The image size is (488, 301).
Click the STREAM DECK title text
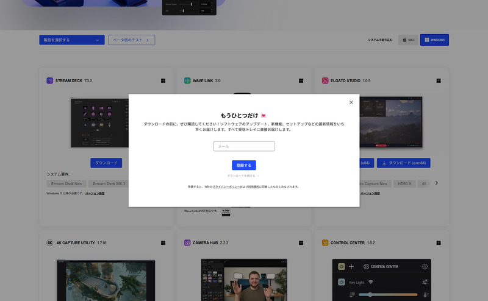pyautogui.click(x=69, y=80)
